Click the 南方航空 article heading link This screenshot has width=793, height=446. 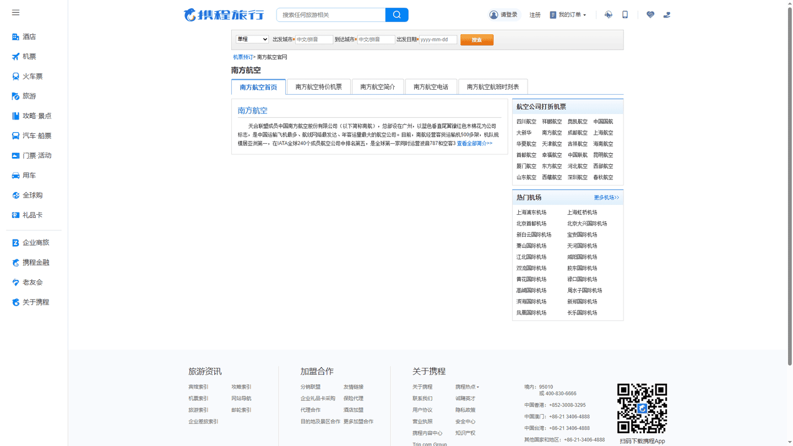tap(253, 111)
